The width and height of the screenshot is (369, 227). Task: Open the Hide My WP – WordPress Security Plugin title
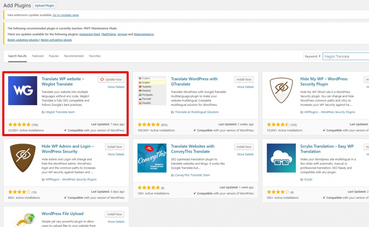pyautogui.click(x=324, y=82)
